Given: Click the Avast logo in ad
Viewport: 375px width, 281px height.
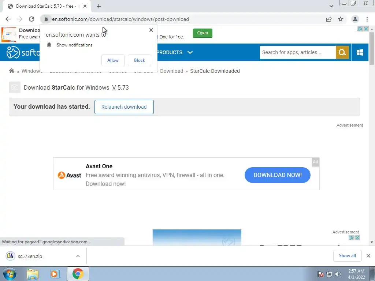Looking at the screenshot, I should (70, 175).
